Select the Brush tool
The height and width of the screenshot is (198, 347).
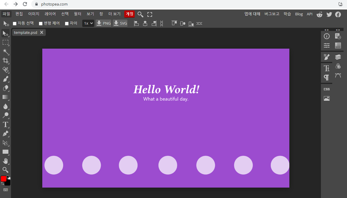point(6,79)
